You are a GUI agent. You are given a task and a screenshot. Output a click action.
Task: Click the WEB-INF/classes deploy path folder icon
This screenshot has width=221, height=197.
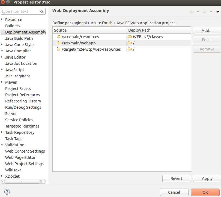coord(130,37)
